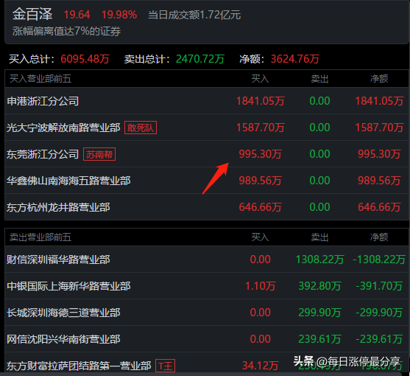Click 净额 column header in sell table
The height and width of the screenshot is (376, 410).
point(379,237)
